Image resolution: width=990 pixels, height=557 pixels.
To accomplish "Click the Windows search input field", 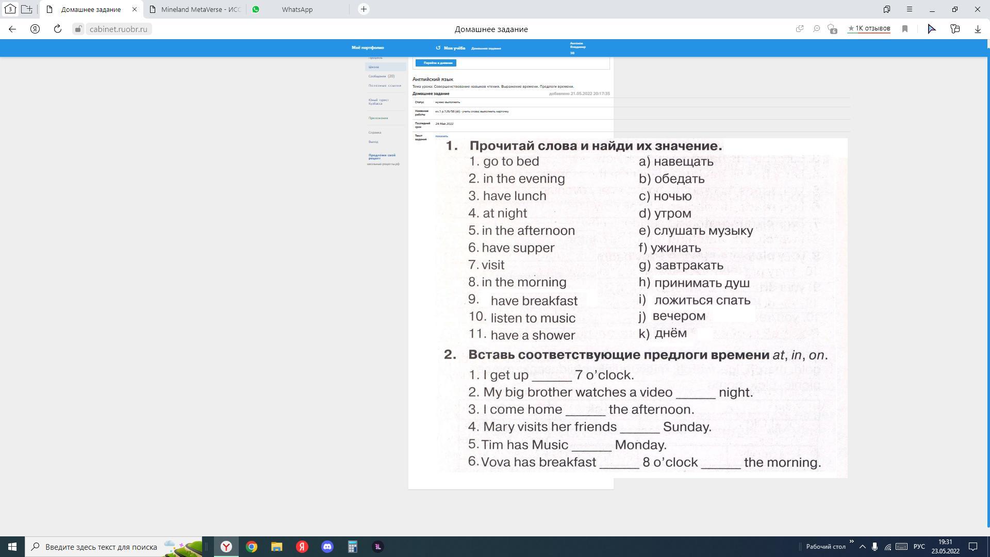I will (101, 547).
